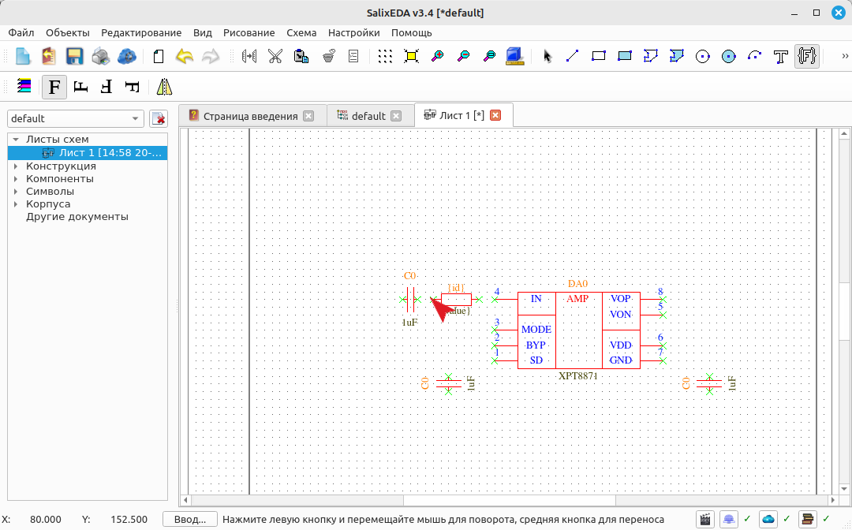Expand the Символы tree node
Screen dimensions: 852x530
16,191
